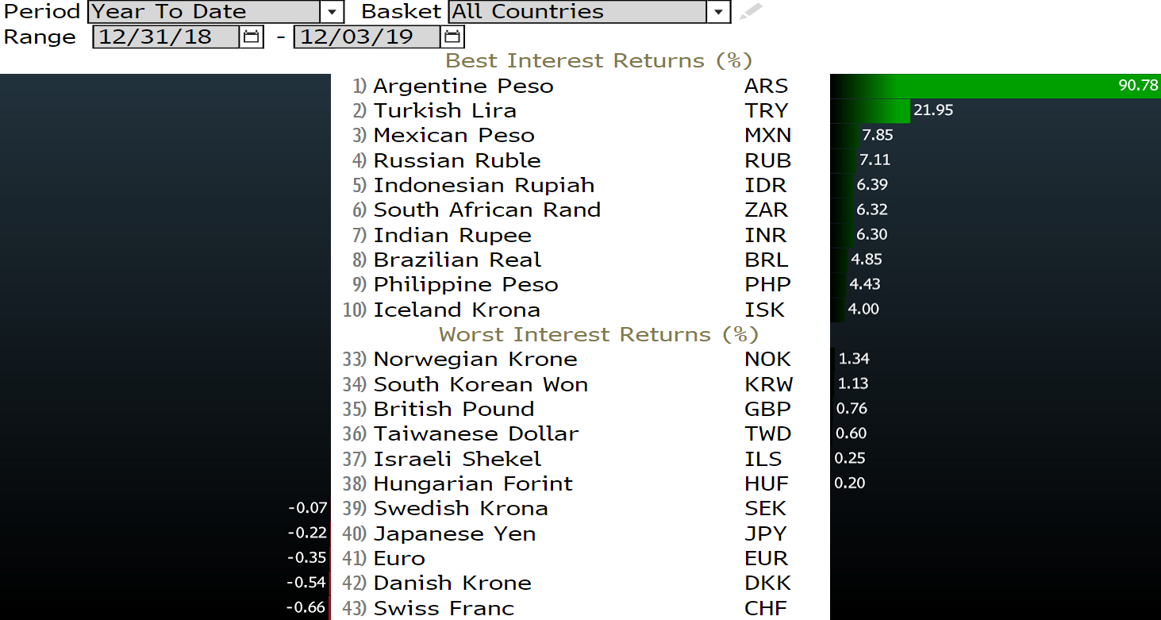This screenshot has width=1161, height=620.
Task: Click the 12/03/19 end date field
Action: coord(367,37)
